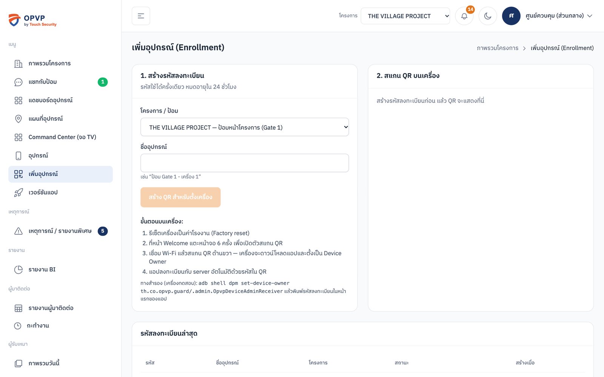Switch to dark mode moon icon
The height and width of the screenshot is (377, 604).
coord(488,16)
